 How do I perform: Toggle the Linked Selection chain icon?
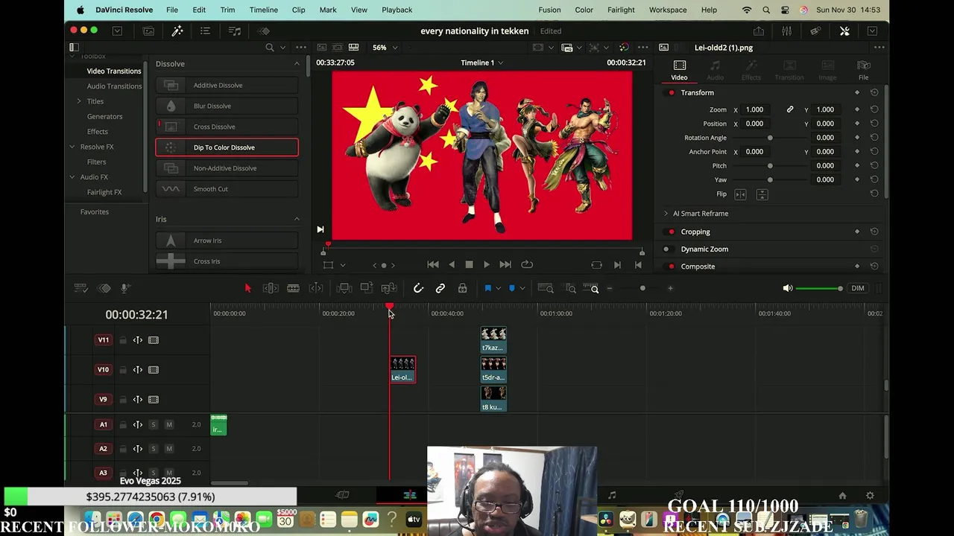440,288
